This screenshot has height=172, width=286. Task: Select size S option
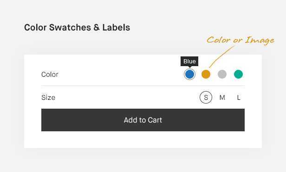tap(206, 98)
